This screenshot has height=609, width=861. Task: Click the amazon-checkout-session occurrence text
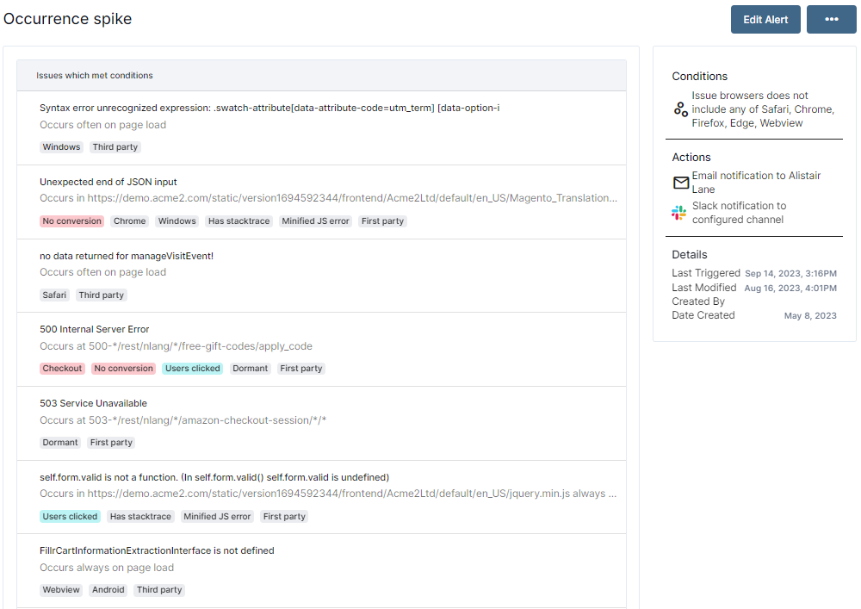click(183, 420)
